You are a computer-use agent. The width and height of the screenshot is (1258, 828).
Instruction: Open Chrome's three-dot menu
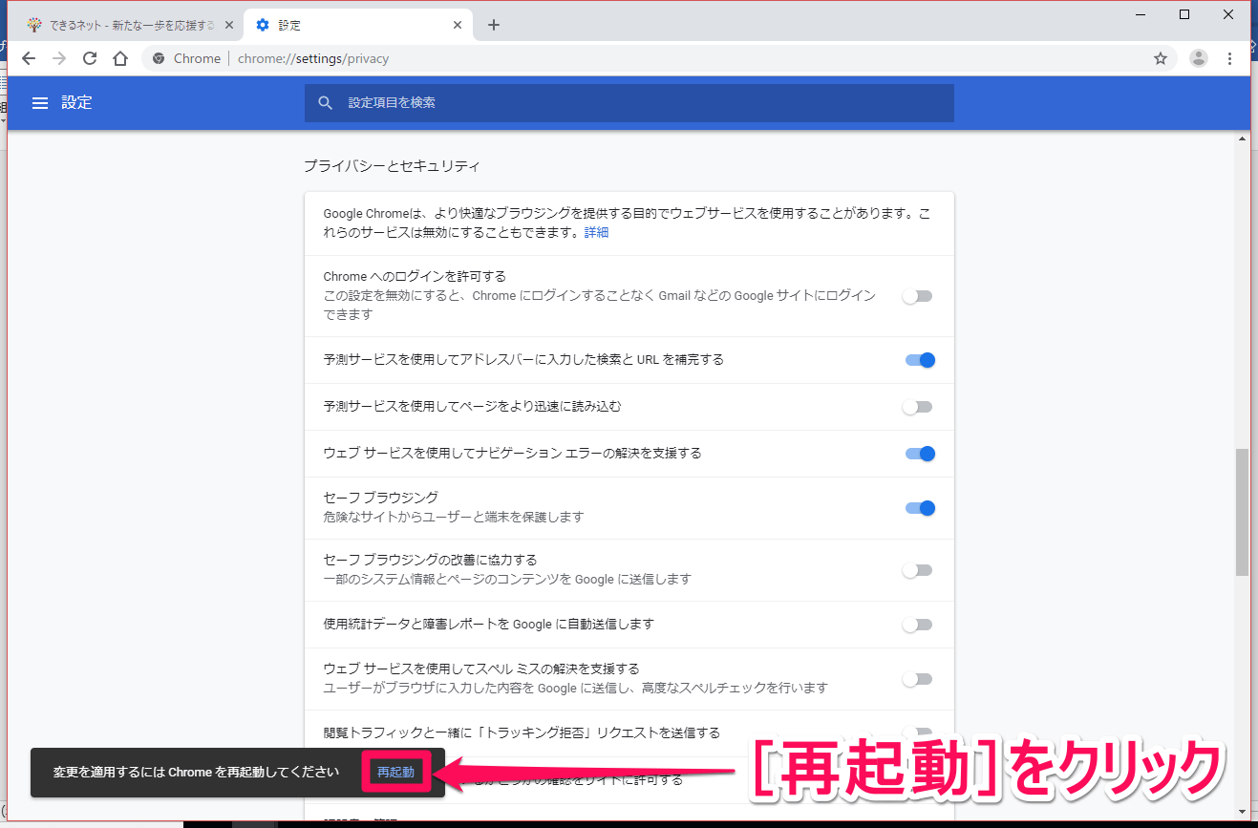1229,58
